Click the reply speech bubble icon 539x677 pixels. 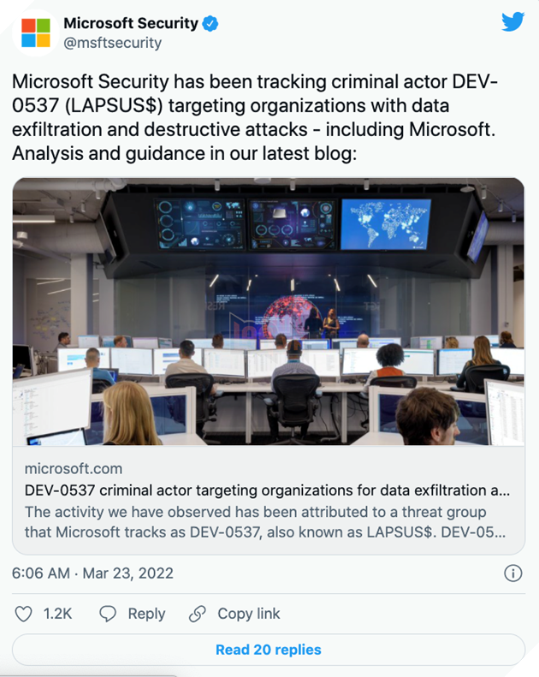click(108, 614)
